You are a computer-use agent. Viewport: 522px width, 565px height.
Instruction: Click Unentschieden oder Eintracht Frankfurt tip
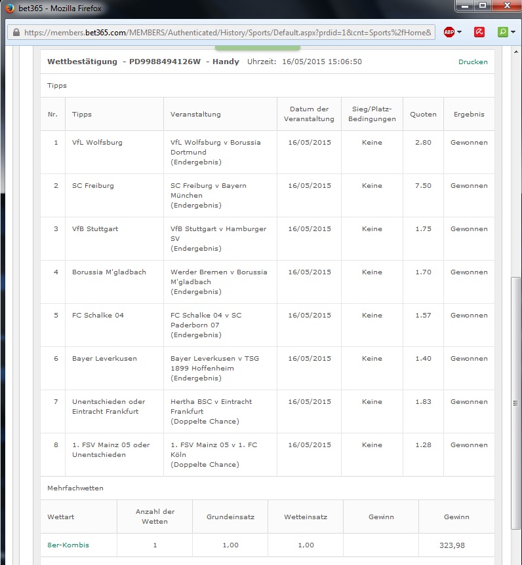pyautogui.click(x=108, y=407)
